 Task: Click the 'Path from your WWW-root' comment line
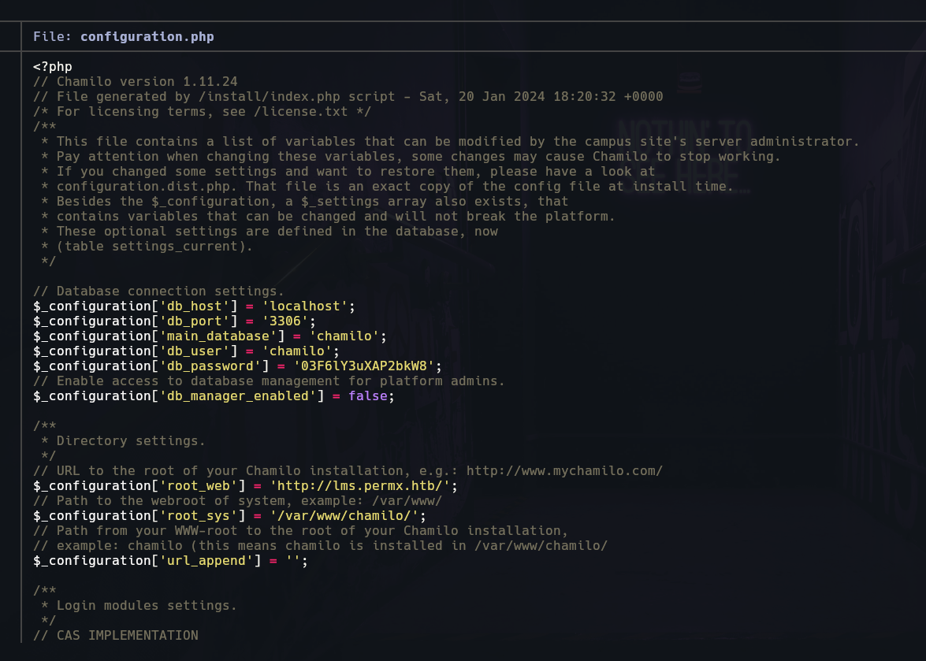[x=300, y=530]
